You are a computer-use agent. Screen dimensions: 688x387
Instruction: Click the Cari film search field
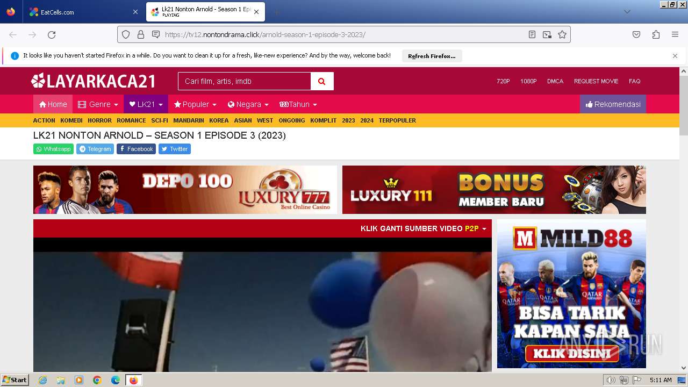pos(245,81)
